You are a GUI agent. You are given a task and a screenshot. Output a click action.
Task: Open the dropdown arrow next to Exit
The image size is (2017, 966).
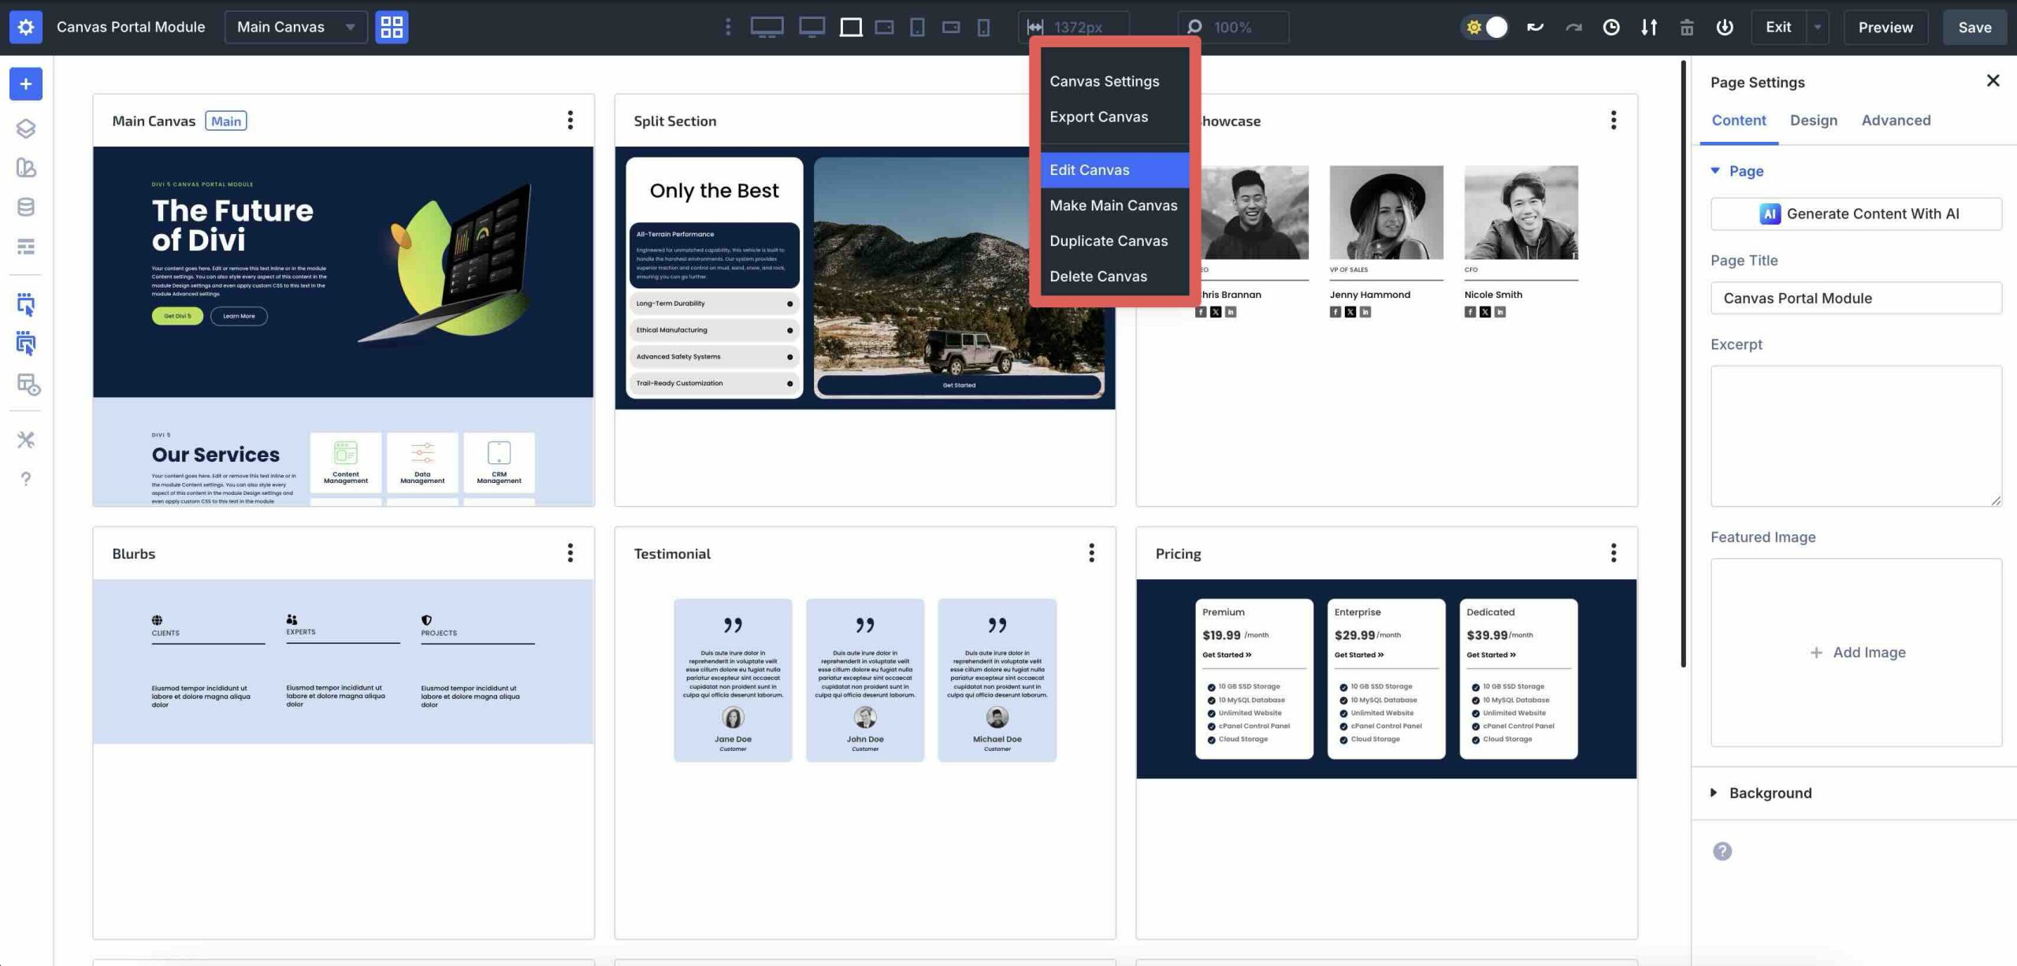pos(1818,27)
